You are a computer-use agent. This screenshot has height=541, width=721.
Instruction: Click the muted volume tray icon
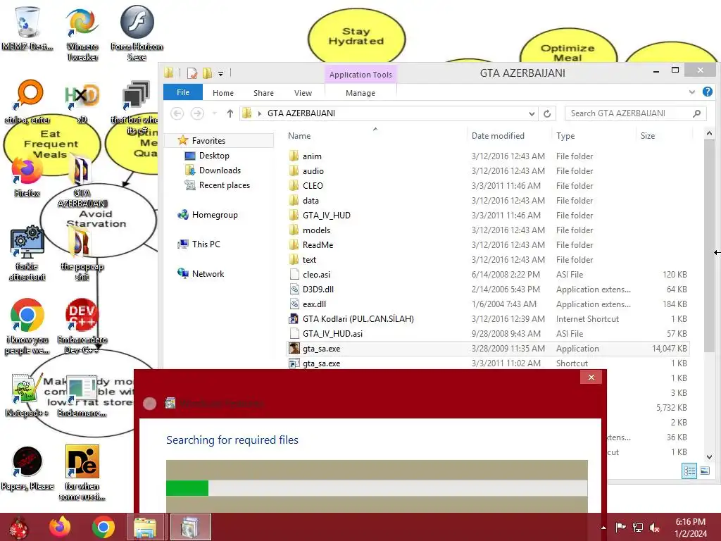(x=654, y=528)
